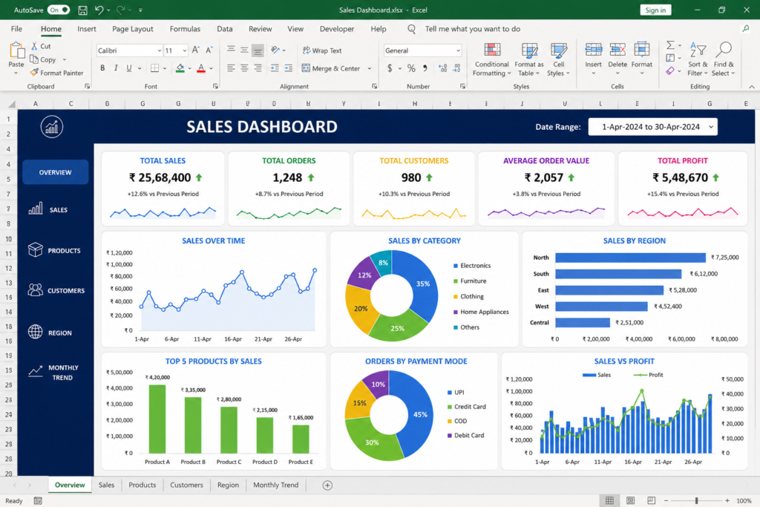The image size is (760, 507).
Task: Toggle Italic formatting
Action: tap(115, 68)
